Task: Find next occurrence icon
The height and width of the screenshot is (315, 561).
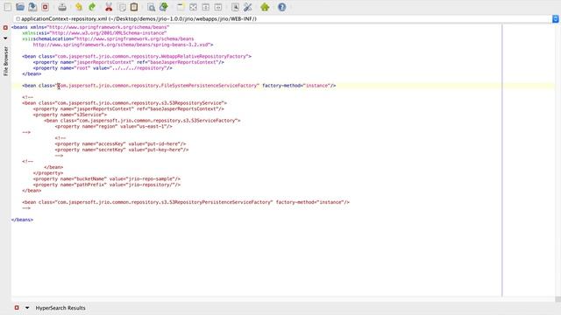Action: [x=164, y=7]
